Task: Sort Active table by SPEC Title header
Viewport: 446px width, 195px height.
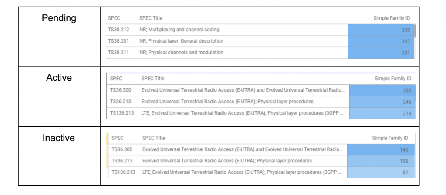Action: 153,79
